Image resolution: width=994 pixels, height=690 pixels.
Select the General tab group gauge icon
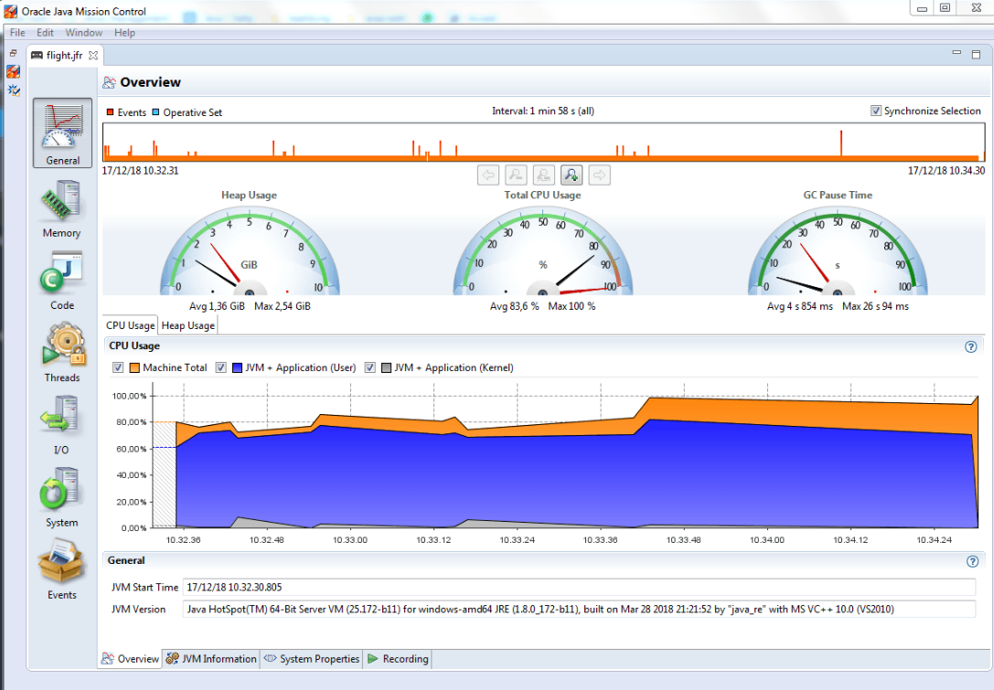(x=62, y=133)
